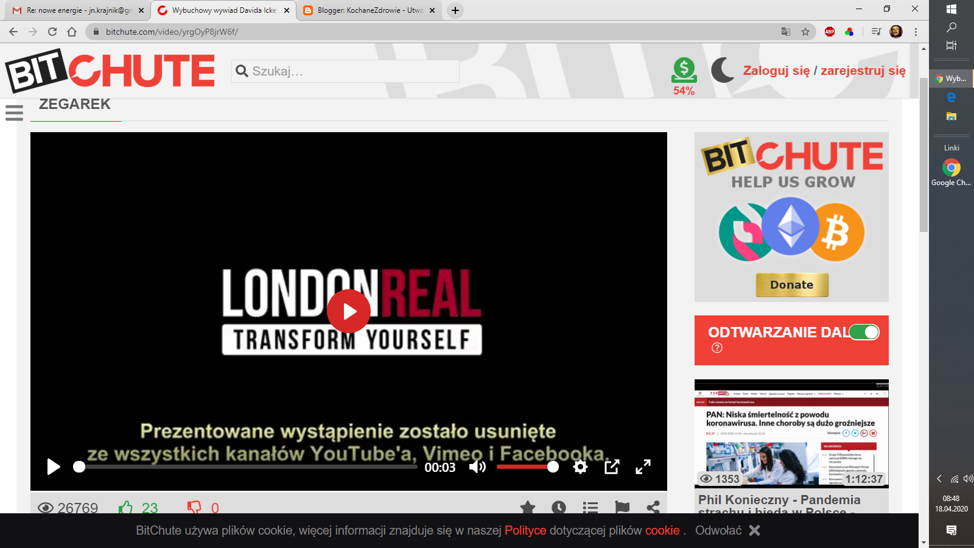Save to watch later with the clock icon
Viewport: 974px width, 548px height.
coord(559,508)
